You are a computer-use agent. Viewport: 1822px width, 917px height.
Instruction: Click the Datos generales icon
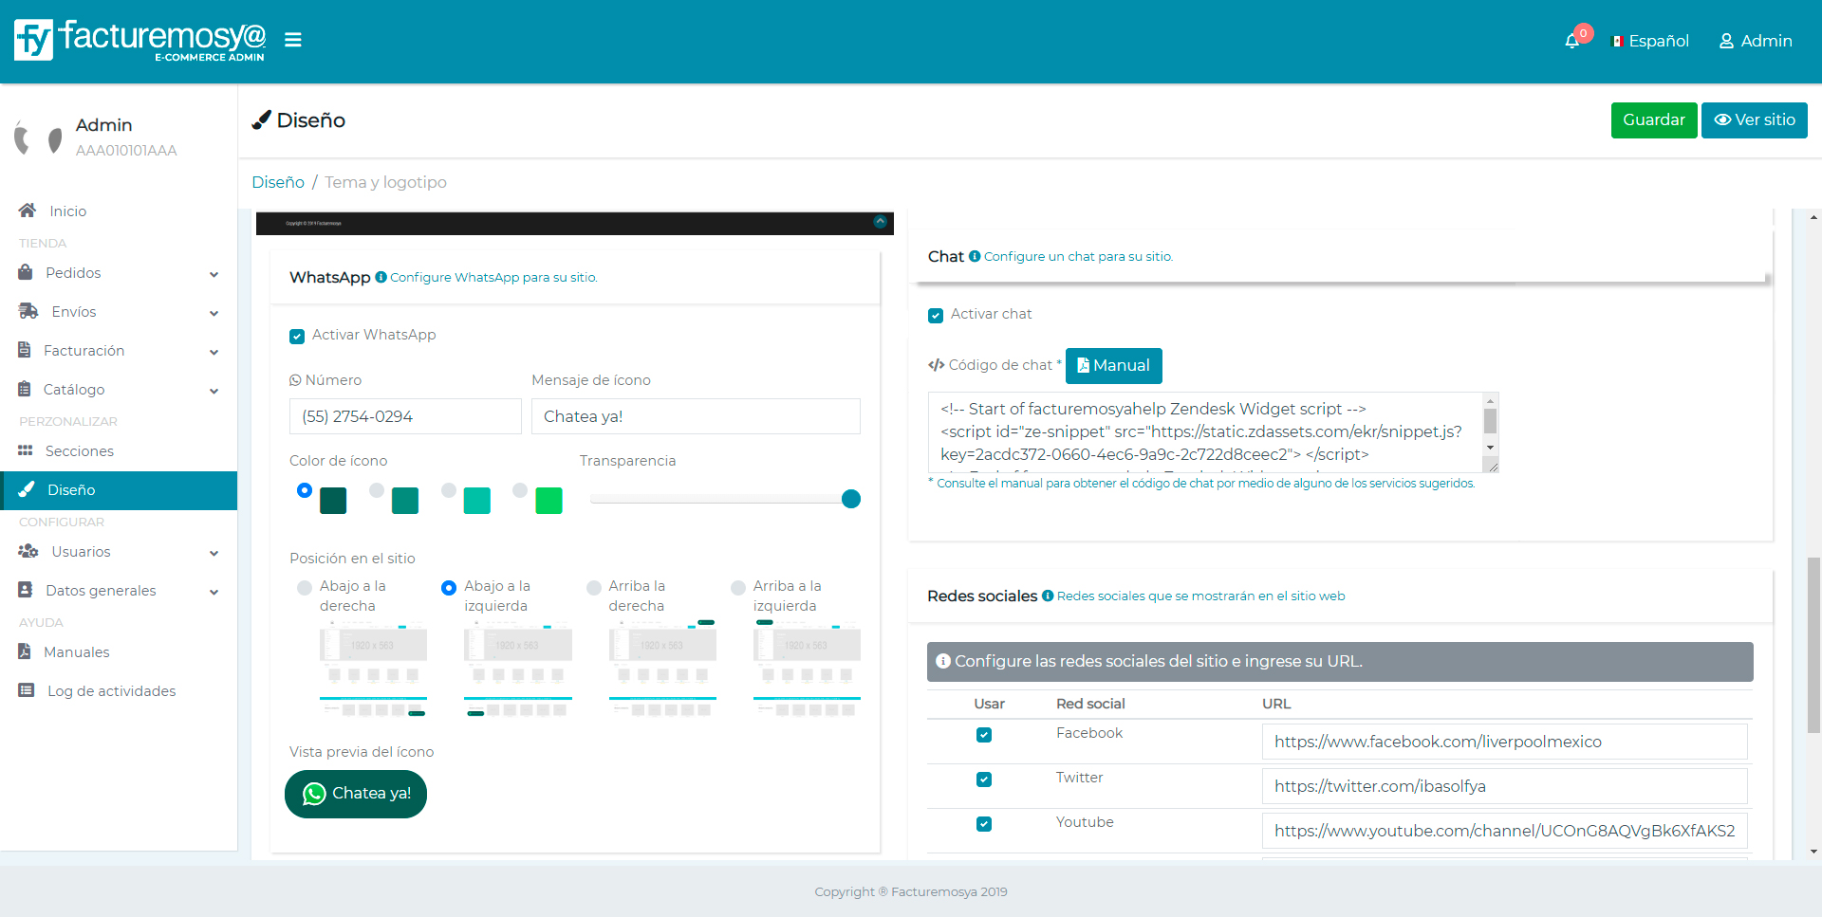click(x=26, y=590)
